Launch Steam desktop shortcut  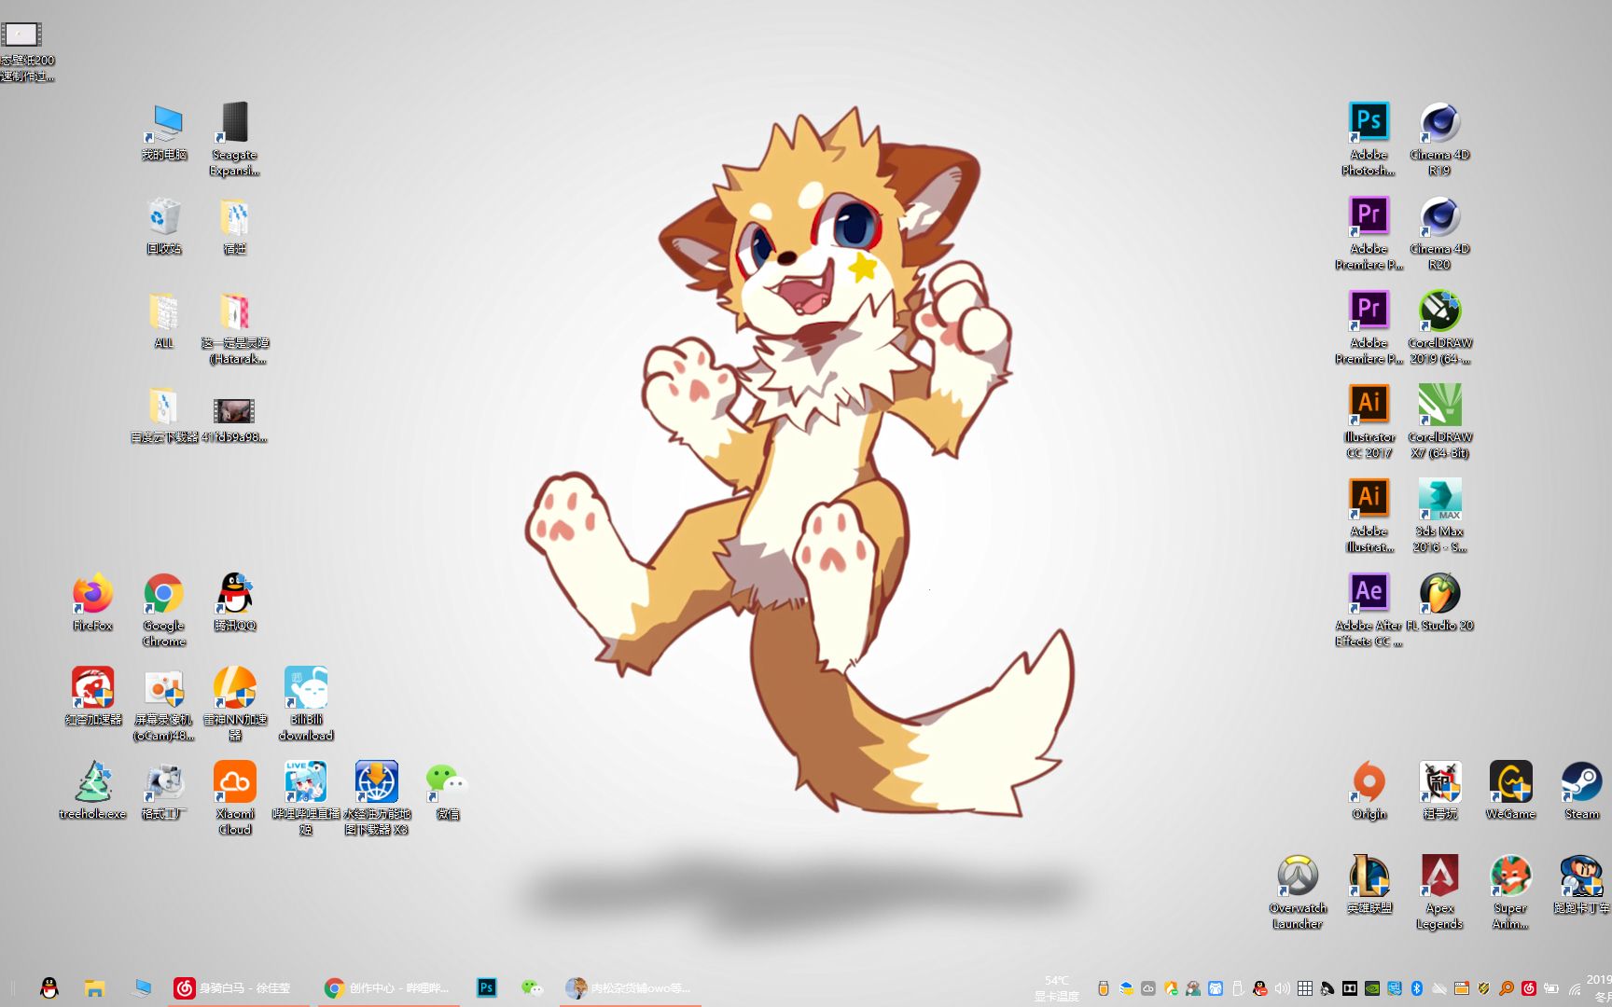click(x=1581, y=791)
